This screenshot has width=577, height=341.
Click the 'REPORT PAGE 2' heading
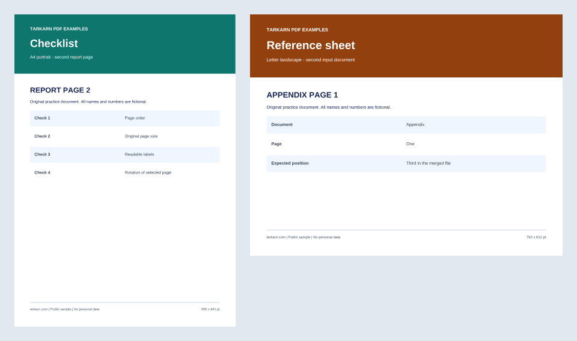60,90
